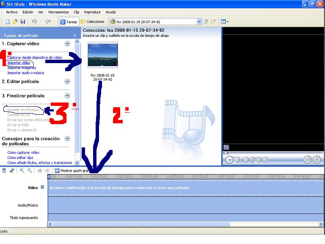Click Mostrar guión gráfico button
The width and height of the screenshot is (325, 244).
pos(72,171)
